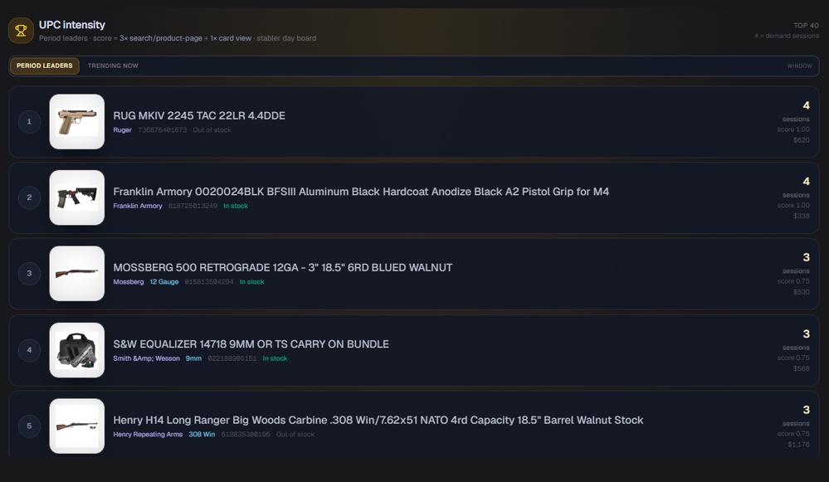The width and height of the screenshot is (829, 482).
Task: Click the 308 Win caliber tag
Action: 202,435
